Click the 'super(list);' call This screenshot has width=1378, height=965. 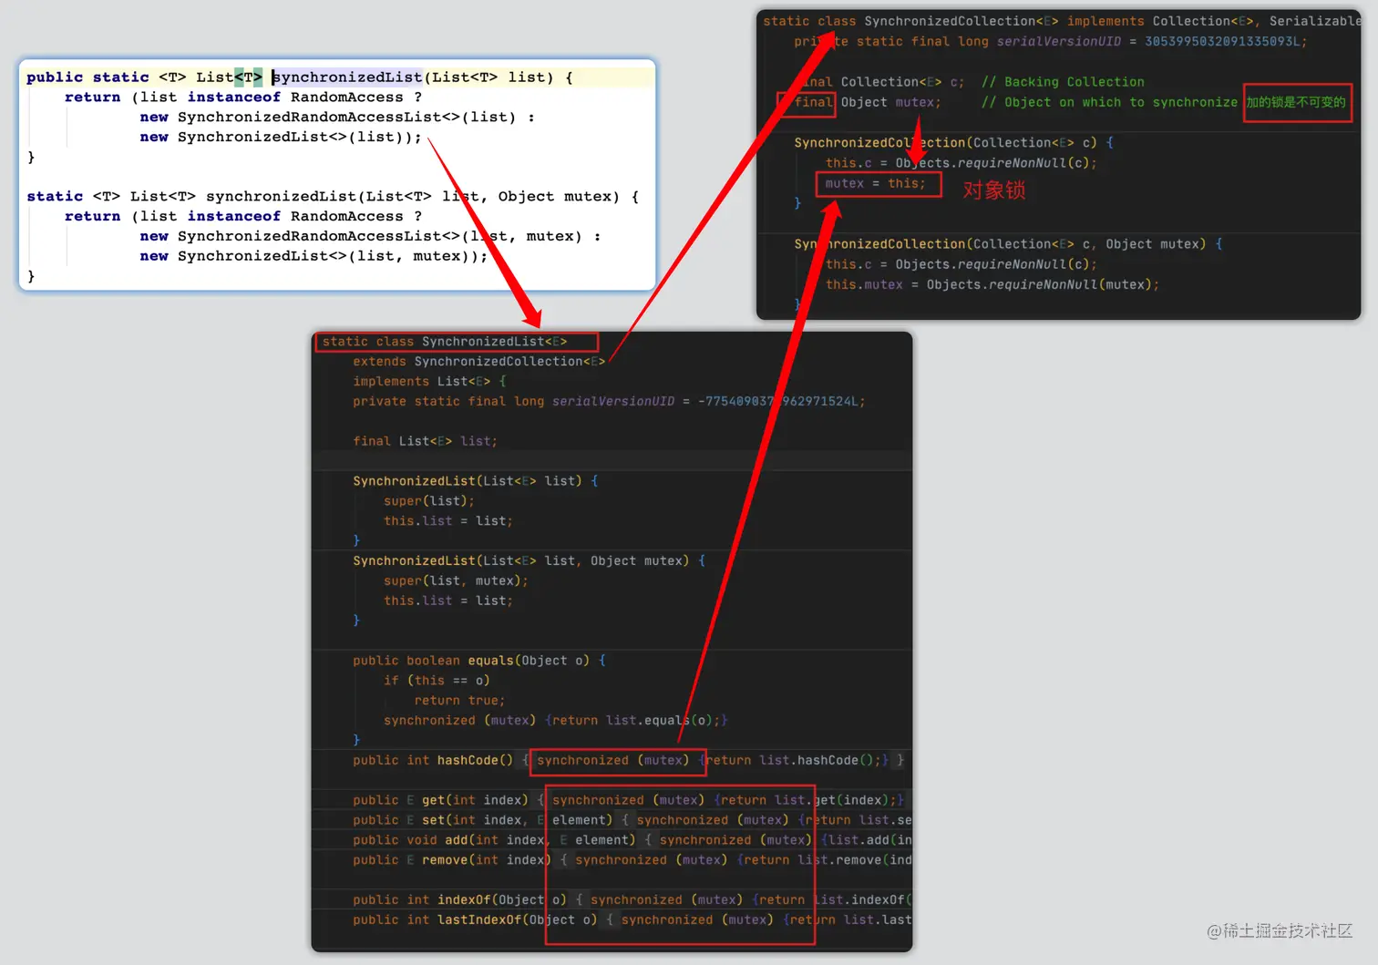click(x=429, y=501)
